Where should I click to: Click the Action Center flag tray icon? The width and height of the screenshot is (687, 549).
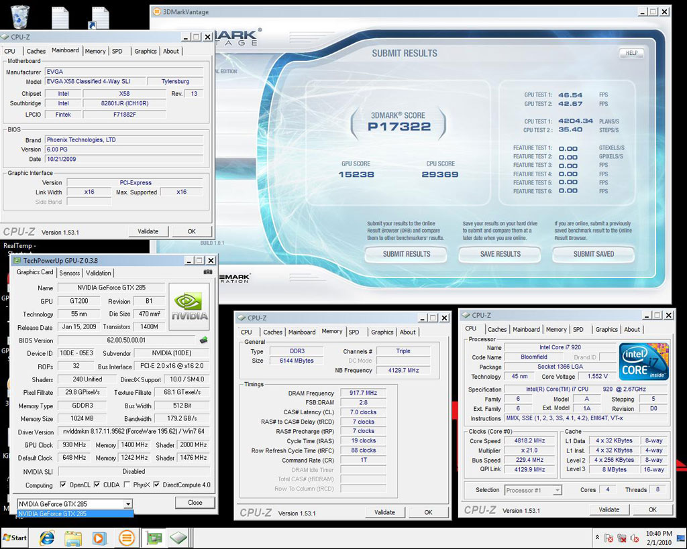pos(609,538)
